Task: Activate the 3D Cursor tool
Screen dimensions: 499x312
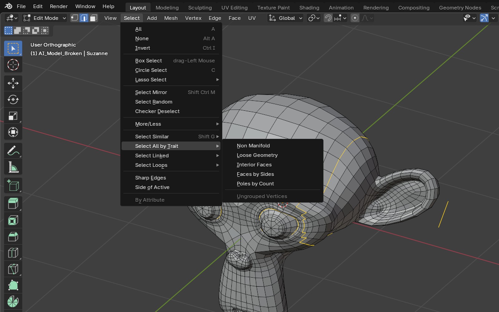Action: tap(13, 65)
